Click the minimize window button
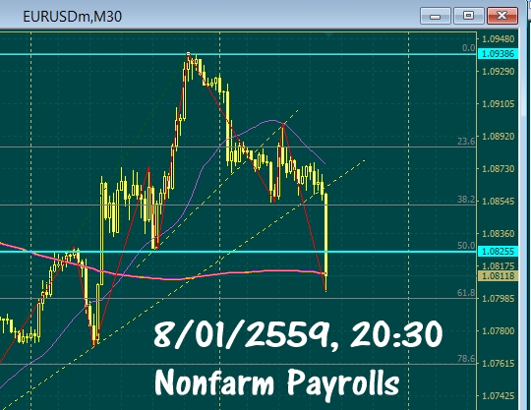Viewport: 531px width, 410px height. [x=436, y=16]
